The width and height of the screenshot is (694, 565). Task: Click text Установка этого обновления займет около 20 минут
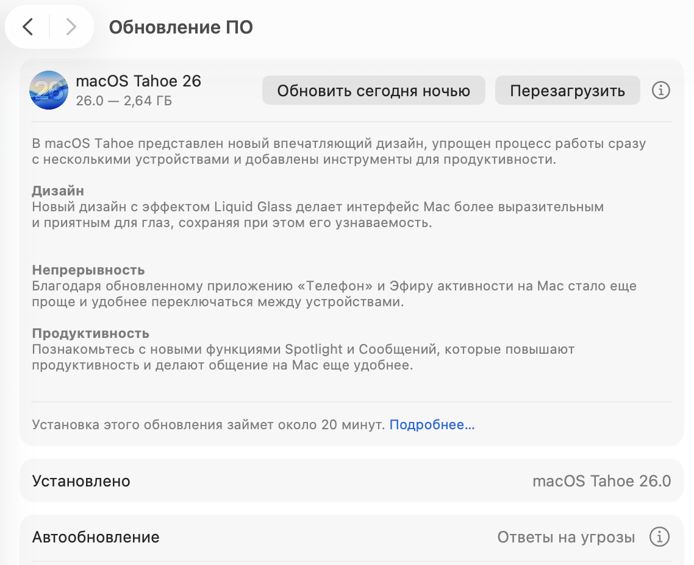pyautogui.click(x=209, y=424)
